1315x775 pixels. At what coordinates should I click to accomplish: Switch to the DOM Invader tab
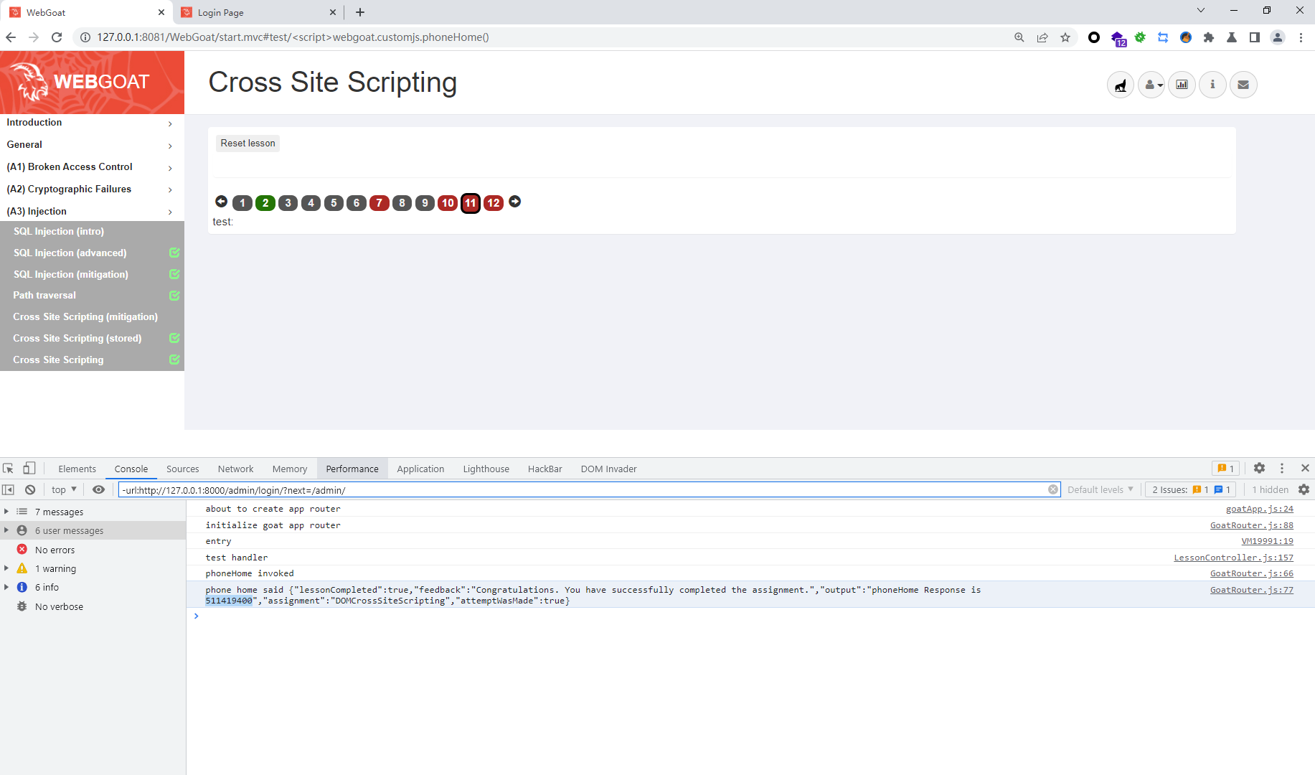pyautogui.click(x=609, y=469)
